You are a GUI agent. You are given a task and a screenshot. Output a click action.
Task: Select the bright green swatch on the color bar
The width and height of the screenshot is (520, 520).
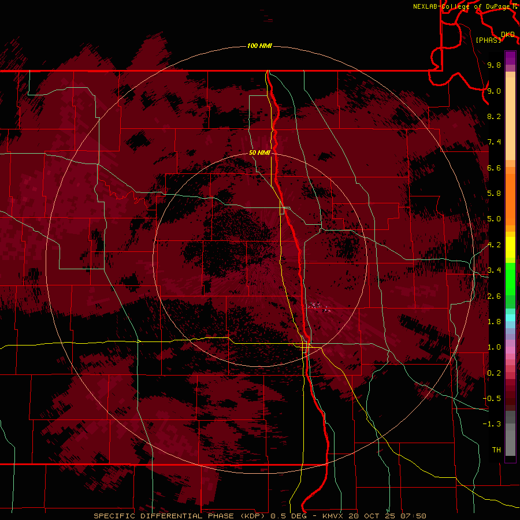pyautogui.click(x=510, y=278)
